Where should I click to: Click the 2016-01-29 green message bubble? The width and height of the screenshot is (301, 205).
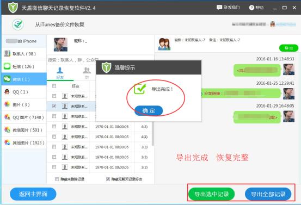coord(257,117)
